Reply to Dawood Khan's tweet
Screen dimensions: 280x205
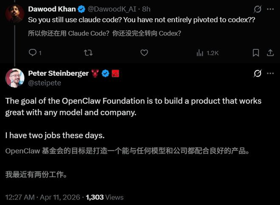[32, 53]
